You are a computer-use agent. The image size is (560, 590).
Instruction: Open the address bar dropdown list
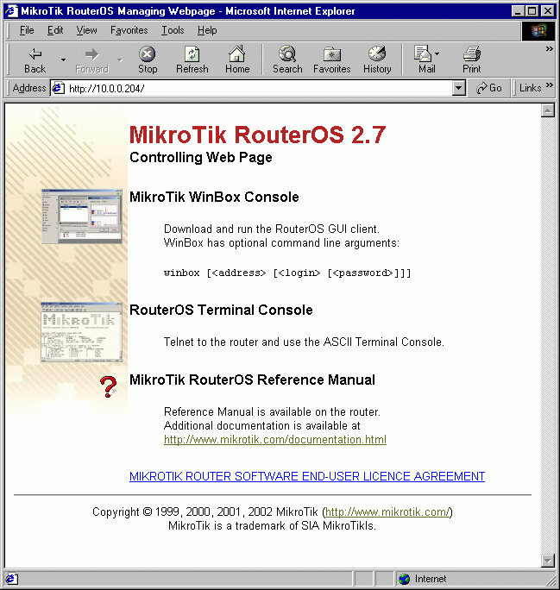[458, 89]
